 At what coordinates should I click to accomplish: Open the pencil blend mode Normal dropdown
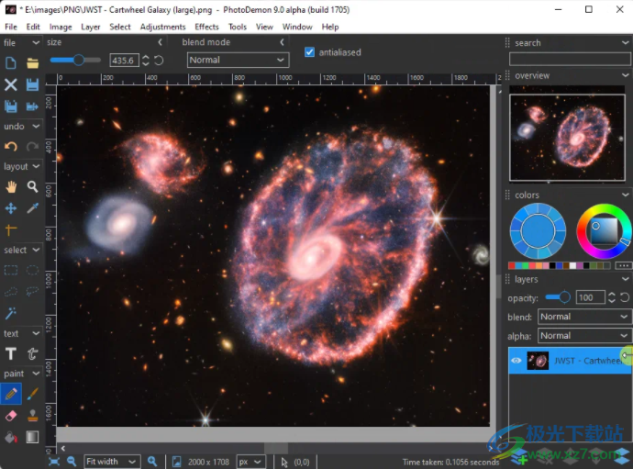(x=238, y=60)
